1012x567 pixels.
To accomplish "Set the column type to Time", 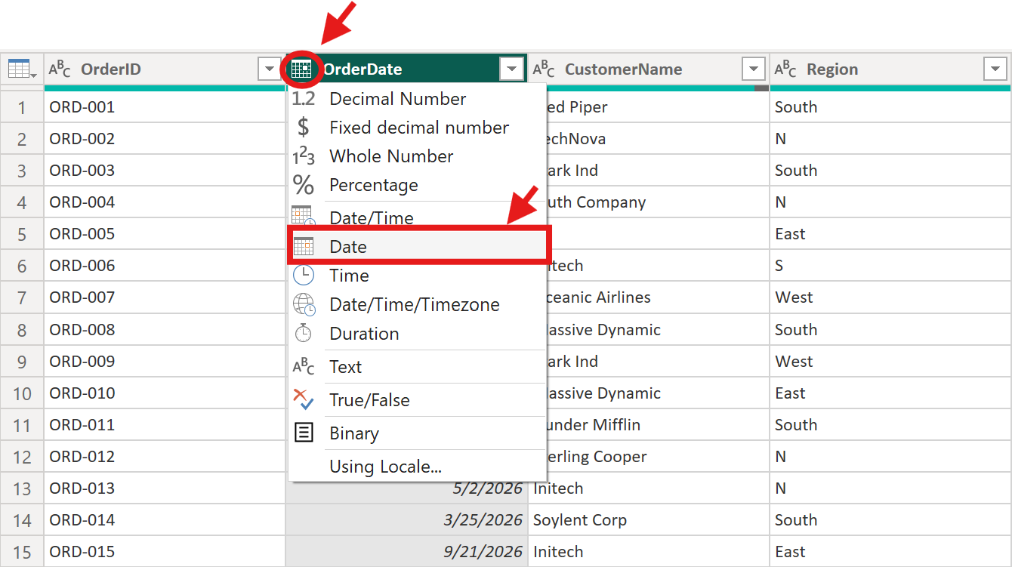I will click(x=417, y=276).
